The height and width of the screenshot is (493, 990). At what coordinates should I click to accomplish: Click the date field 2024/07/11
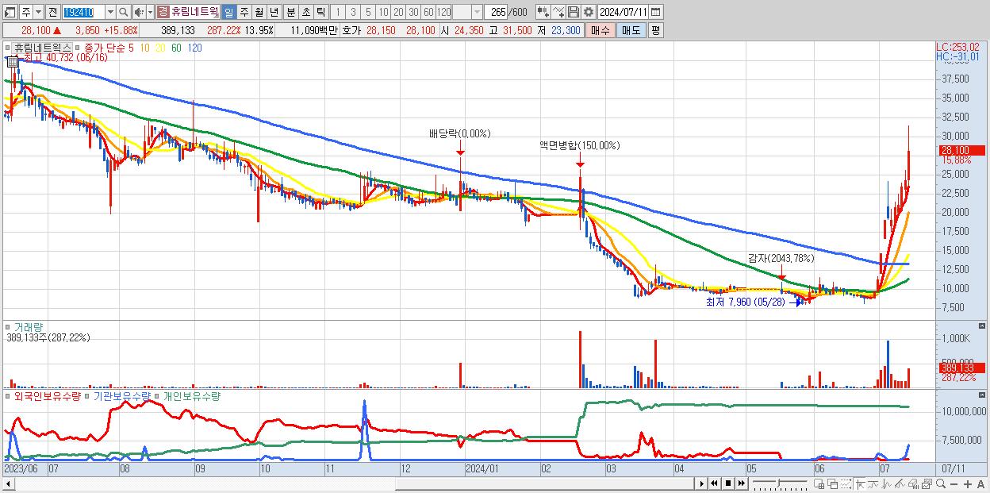click(x=624, y=12)
